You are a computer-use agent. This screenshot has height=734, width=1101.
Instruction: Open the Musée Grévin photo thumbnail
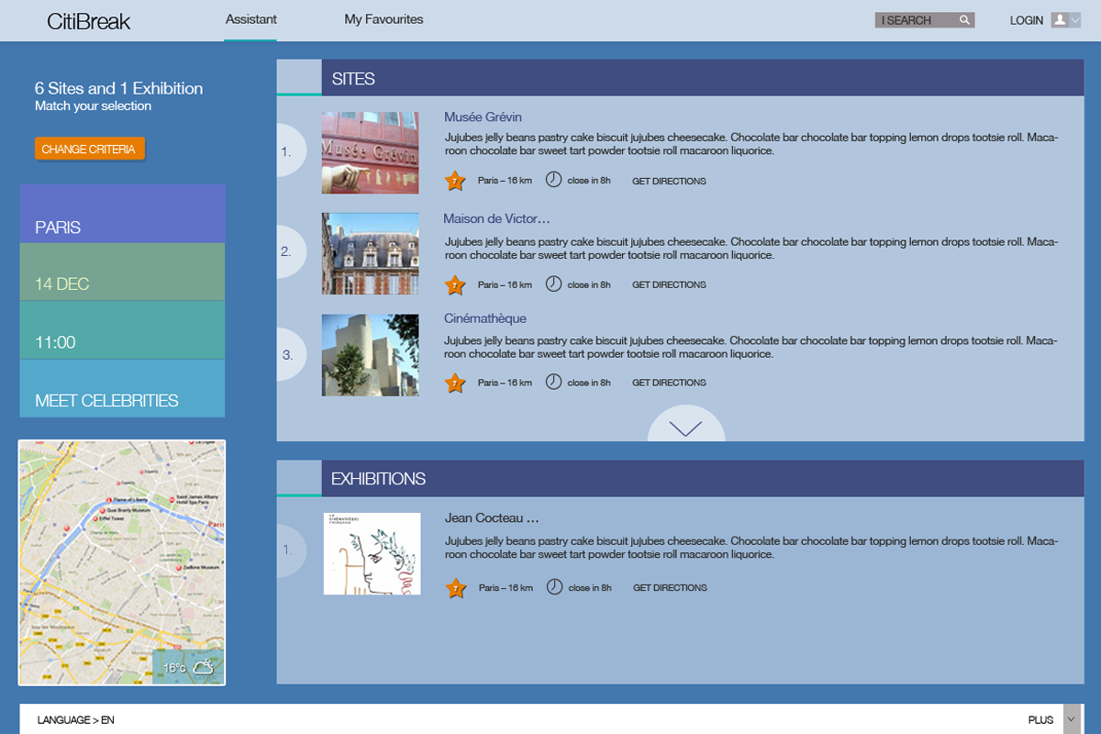370,152
